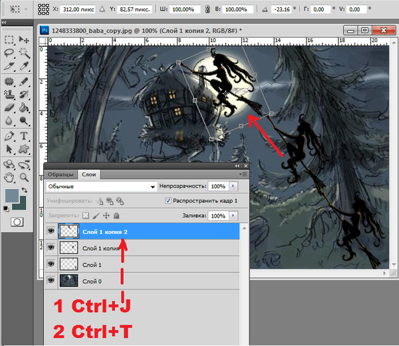399x346 pixels.
Task: Select the Eyedropper tool
Action: (24, 66)
